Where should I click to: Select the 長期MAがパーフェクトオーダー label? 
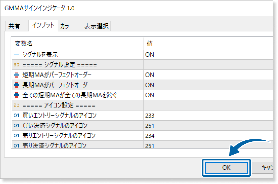(x=57, y=85)
